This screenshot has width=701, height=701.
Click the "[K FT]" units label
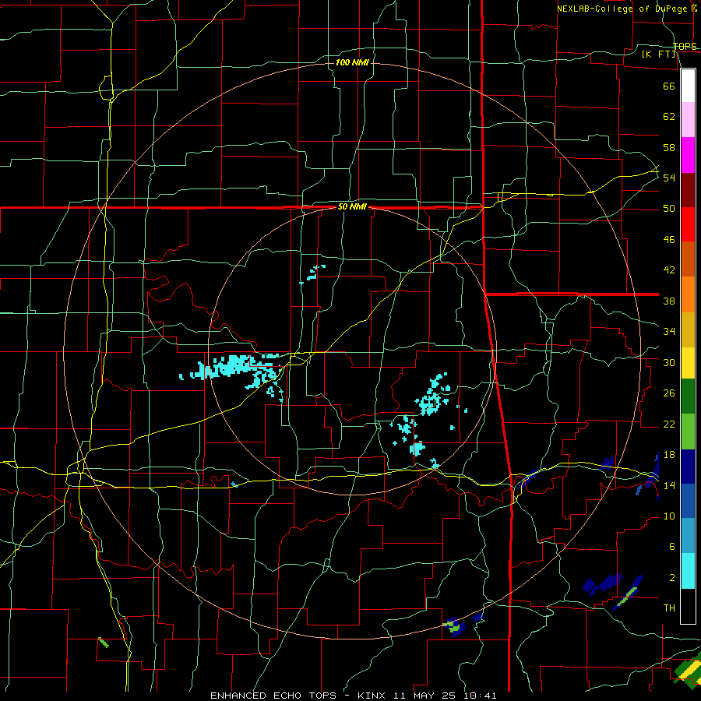click(x=659, y=54)
